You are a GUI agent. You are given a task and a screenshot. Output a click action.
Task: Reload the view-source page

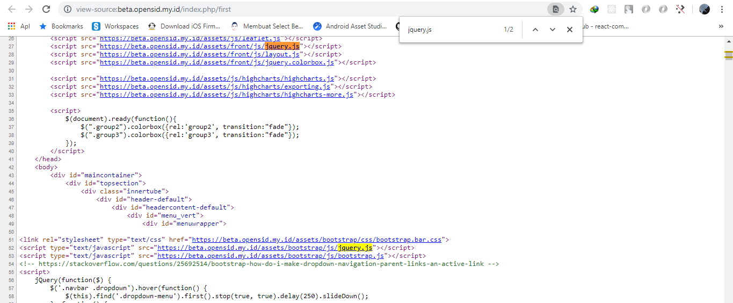(x=46, y=9)
